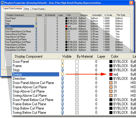Check By Material for Door Panel, small dialog list
The image size is (136, 118).
point(45,19)
